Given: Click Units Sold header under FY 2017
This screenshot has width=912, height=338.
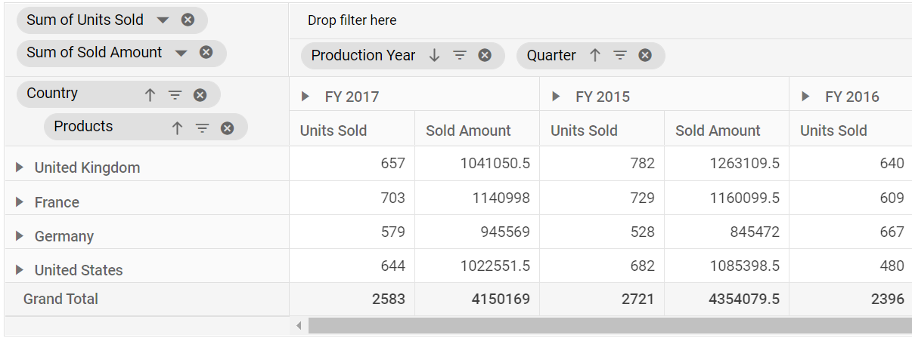Looking at the screenshot, I should [352, 130].
